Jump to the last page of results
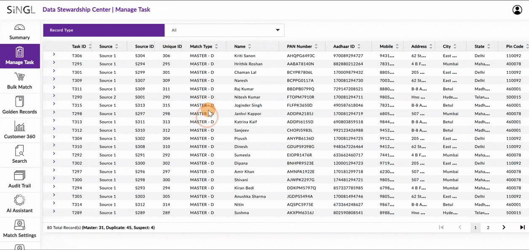 coord(522,227)
